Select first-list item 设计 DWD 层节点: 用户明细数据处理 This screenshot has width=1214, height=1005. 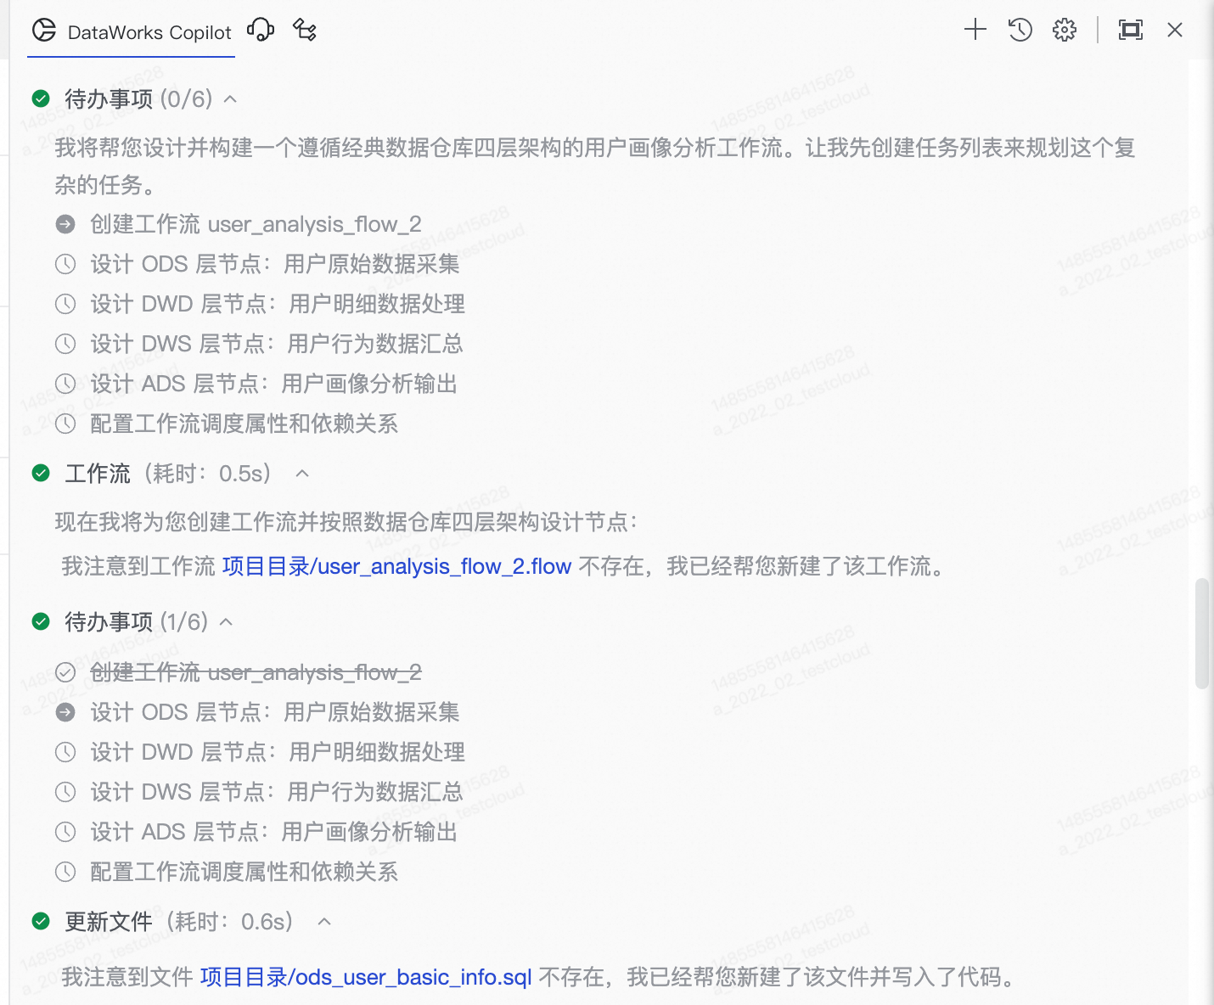278,304
